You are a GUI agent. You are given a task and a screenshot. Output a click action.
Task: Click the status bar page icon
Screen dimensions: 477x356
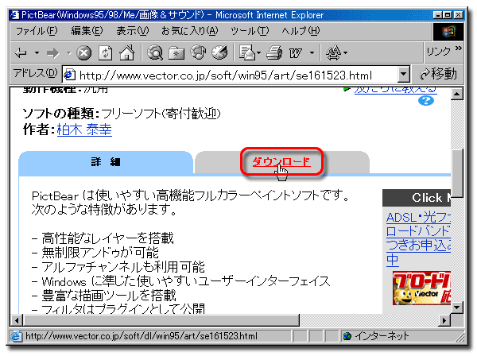click(16, 336)
